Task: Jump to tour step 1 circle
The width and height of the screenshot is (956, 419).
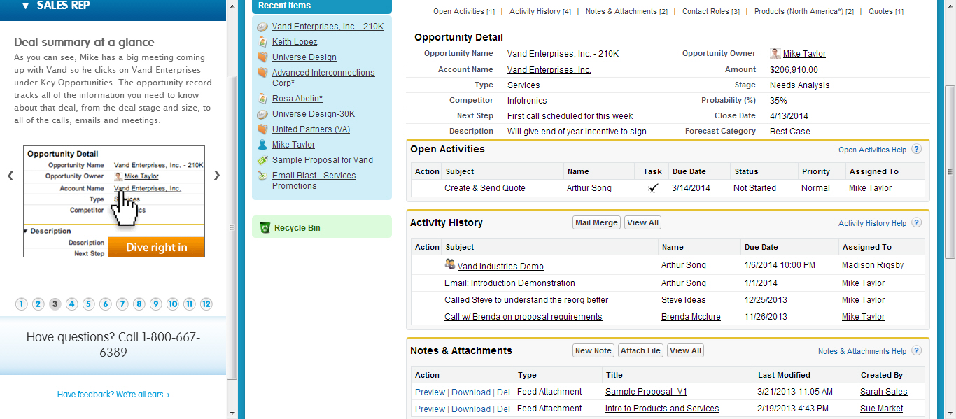Action: (x=22, y=304)
